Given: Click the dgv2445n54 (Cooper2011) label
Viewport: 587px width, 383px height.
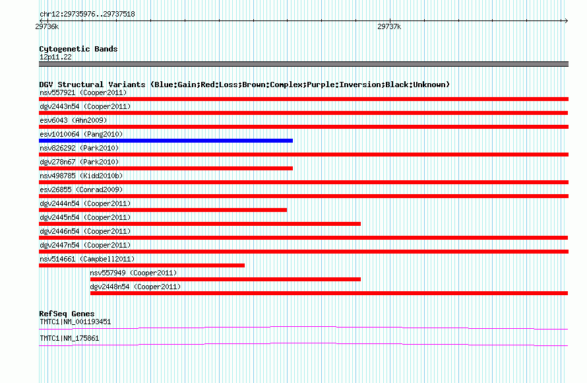Looking at the screenshot, I should [85, 217].
